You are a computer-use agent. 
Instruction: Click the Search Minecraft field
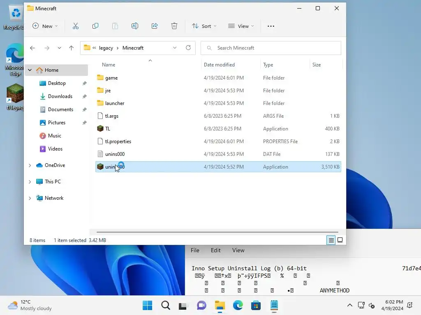click(x=271, y=48)
